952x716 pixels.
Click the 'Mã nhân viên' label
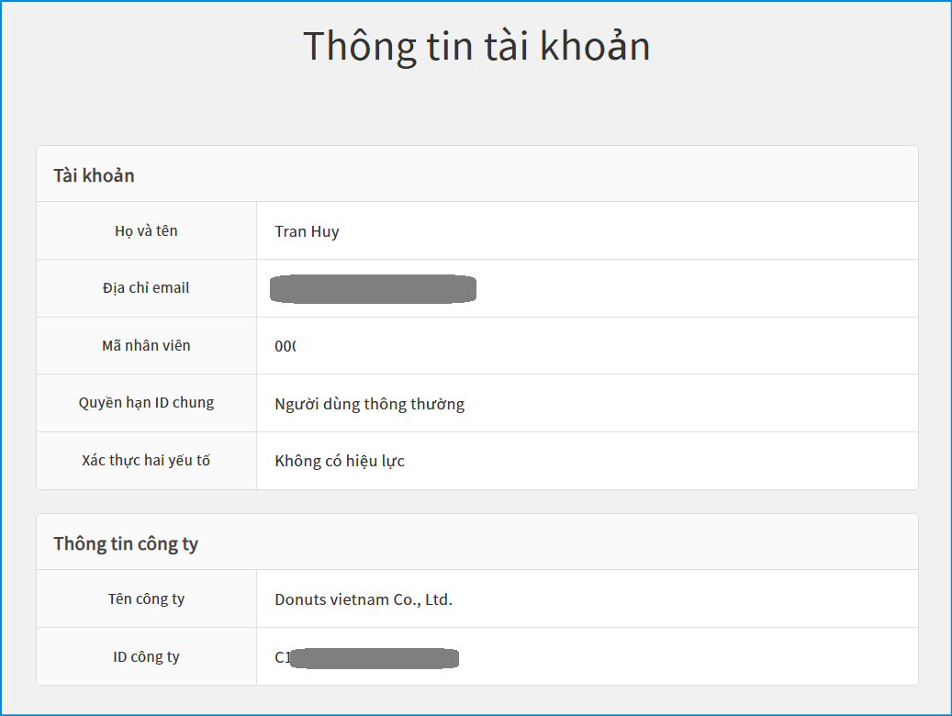tap(146, 346)
